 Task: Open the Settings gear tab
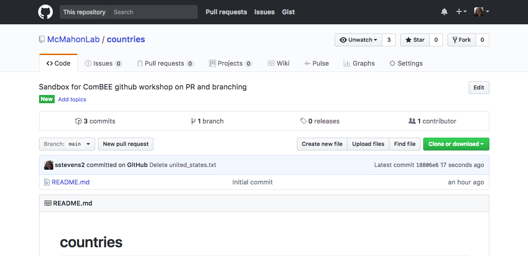tap(406, 63)
